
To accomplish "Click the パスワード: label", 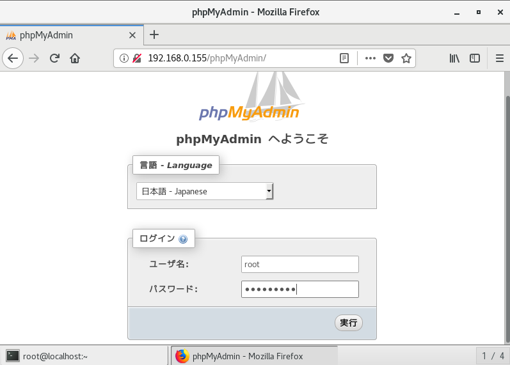I will pos(173,289).
